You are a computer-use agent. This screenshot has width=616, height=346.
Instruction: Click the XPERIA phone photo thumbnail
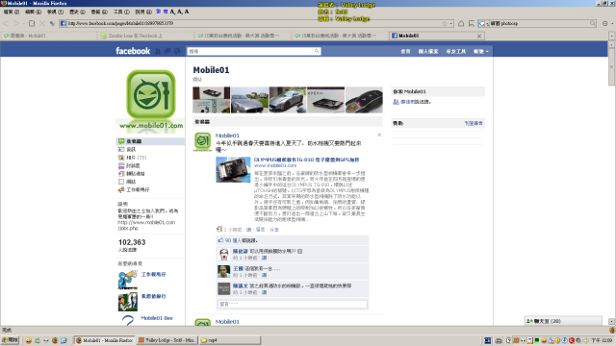tap(325, 100)
